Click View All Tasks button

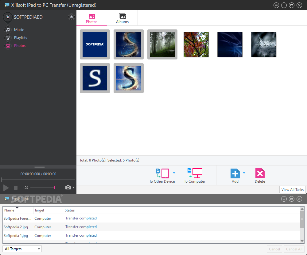tap(292, 189)
